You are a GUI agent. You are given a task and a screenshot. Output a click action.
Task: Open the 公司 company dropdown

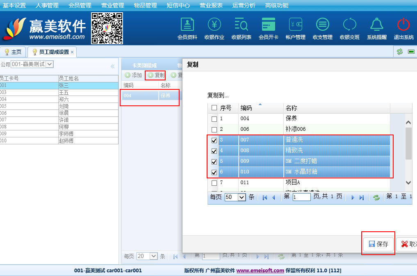50,64
